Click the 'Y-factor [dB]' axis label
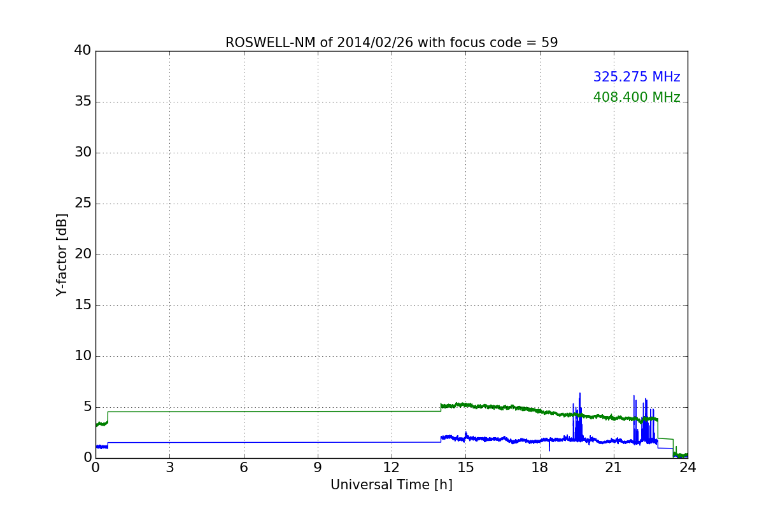This screenshot has width=764, height=509. (62, 254)
